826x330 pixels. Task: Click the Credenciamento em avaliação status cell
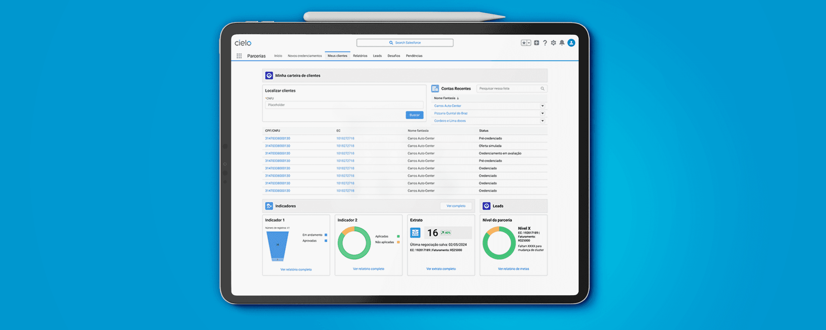[x=500, y=153]
